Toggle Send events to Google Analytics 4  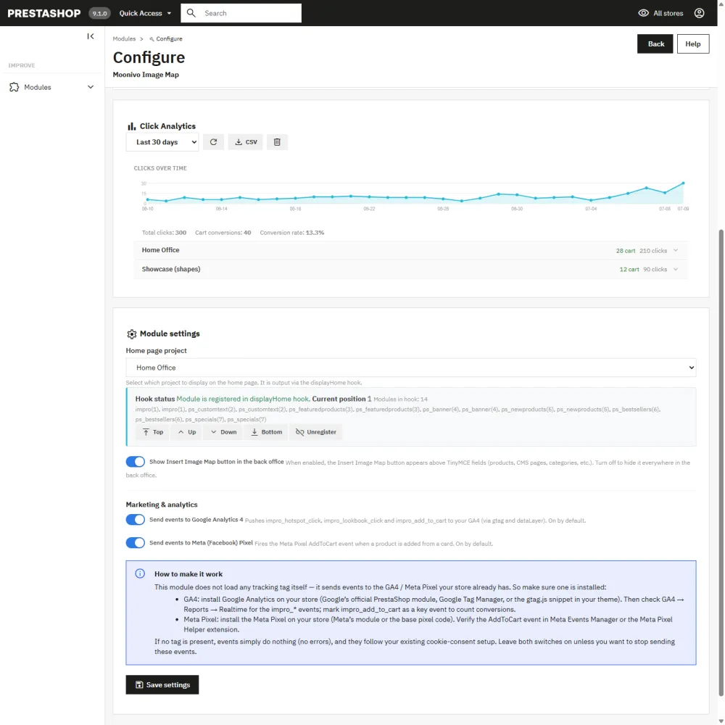pyautogui.click(x=136, y=519)
